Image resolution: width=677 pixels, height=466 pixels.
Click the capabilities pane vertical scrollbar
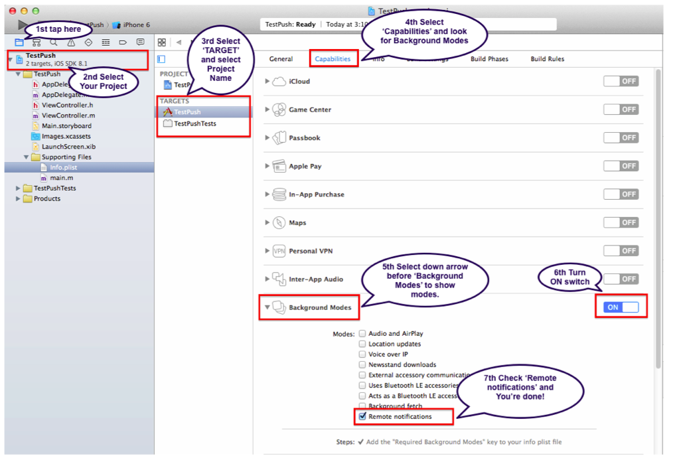(658, 220)
